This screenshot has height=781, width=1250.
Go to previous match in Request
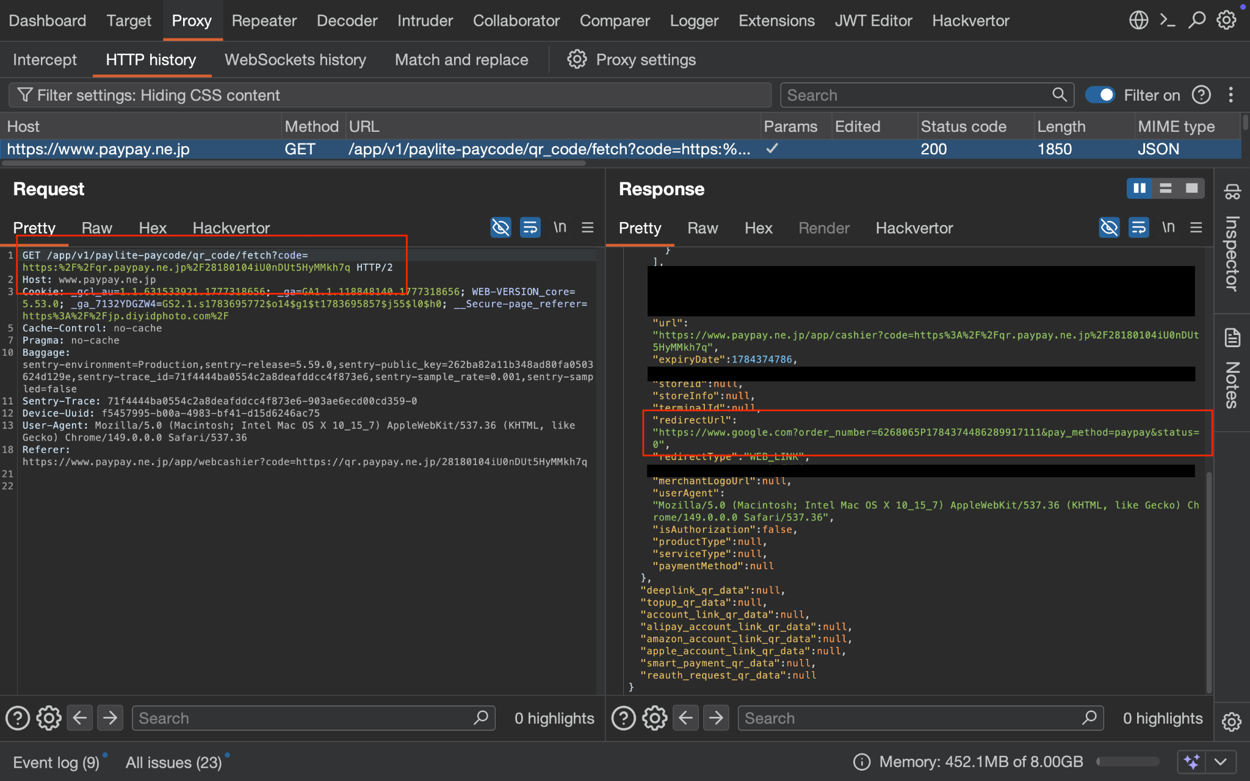[80, 718]
